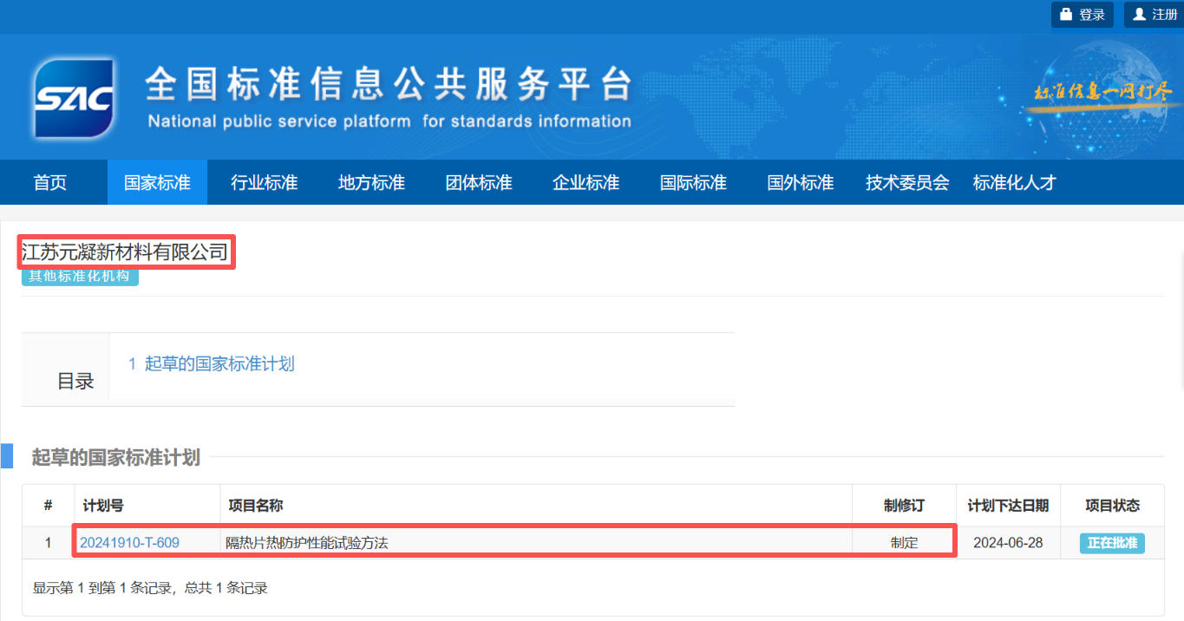This screenshot has width=1184, height=621.
Task: Click the lock icon beside 登录
Action: click(x=1066, y=15)
